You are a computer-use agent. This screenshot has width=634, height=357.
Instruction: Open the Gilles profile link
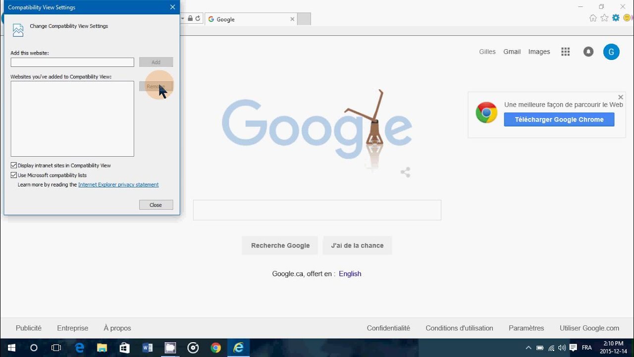pos(487,52)
